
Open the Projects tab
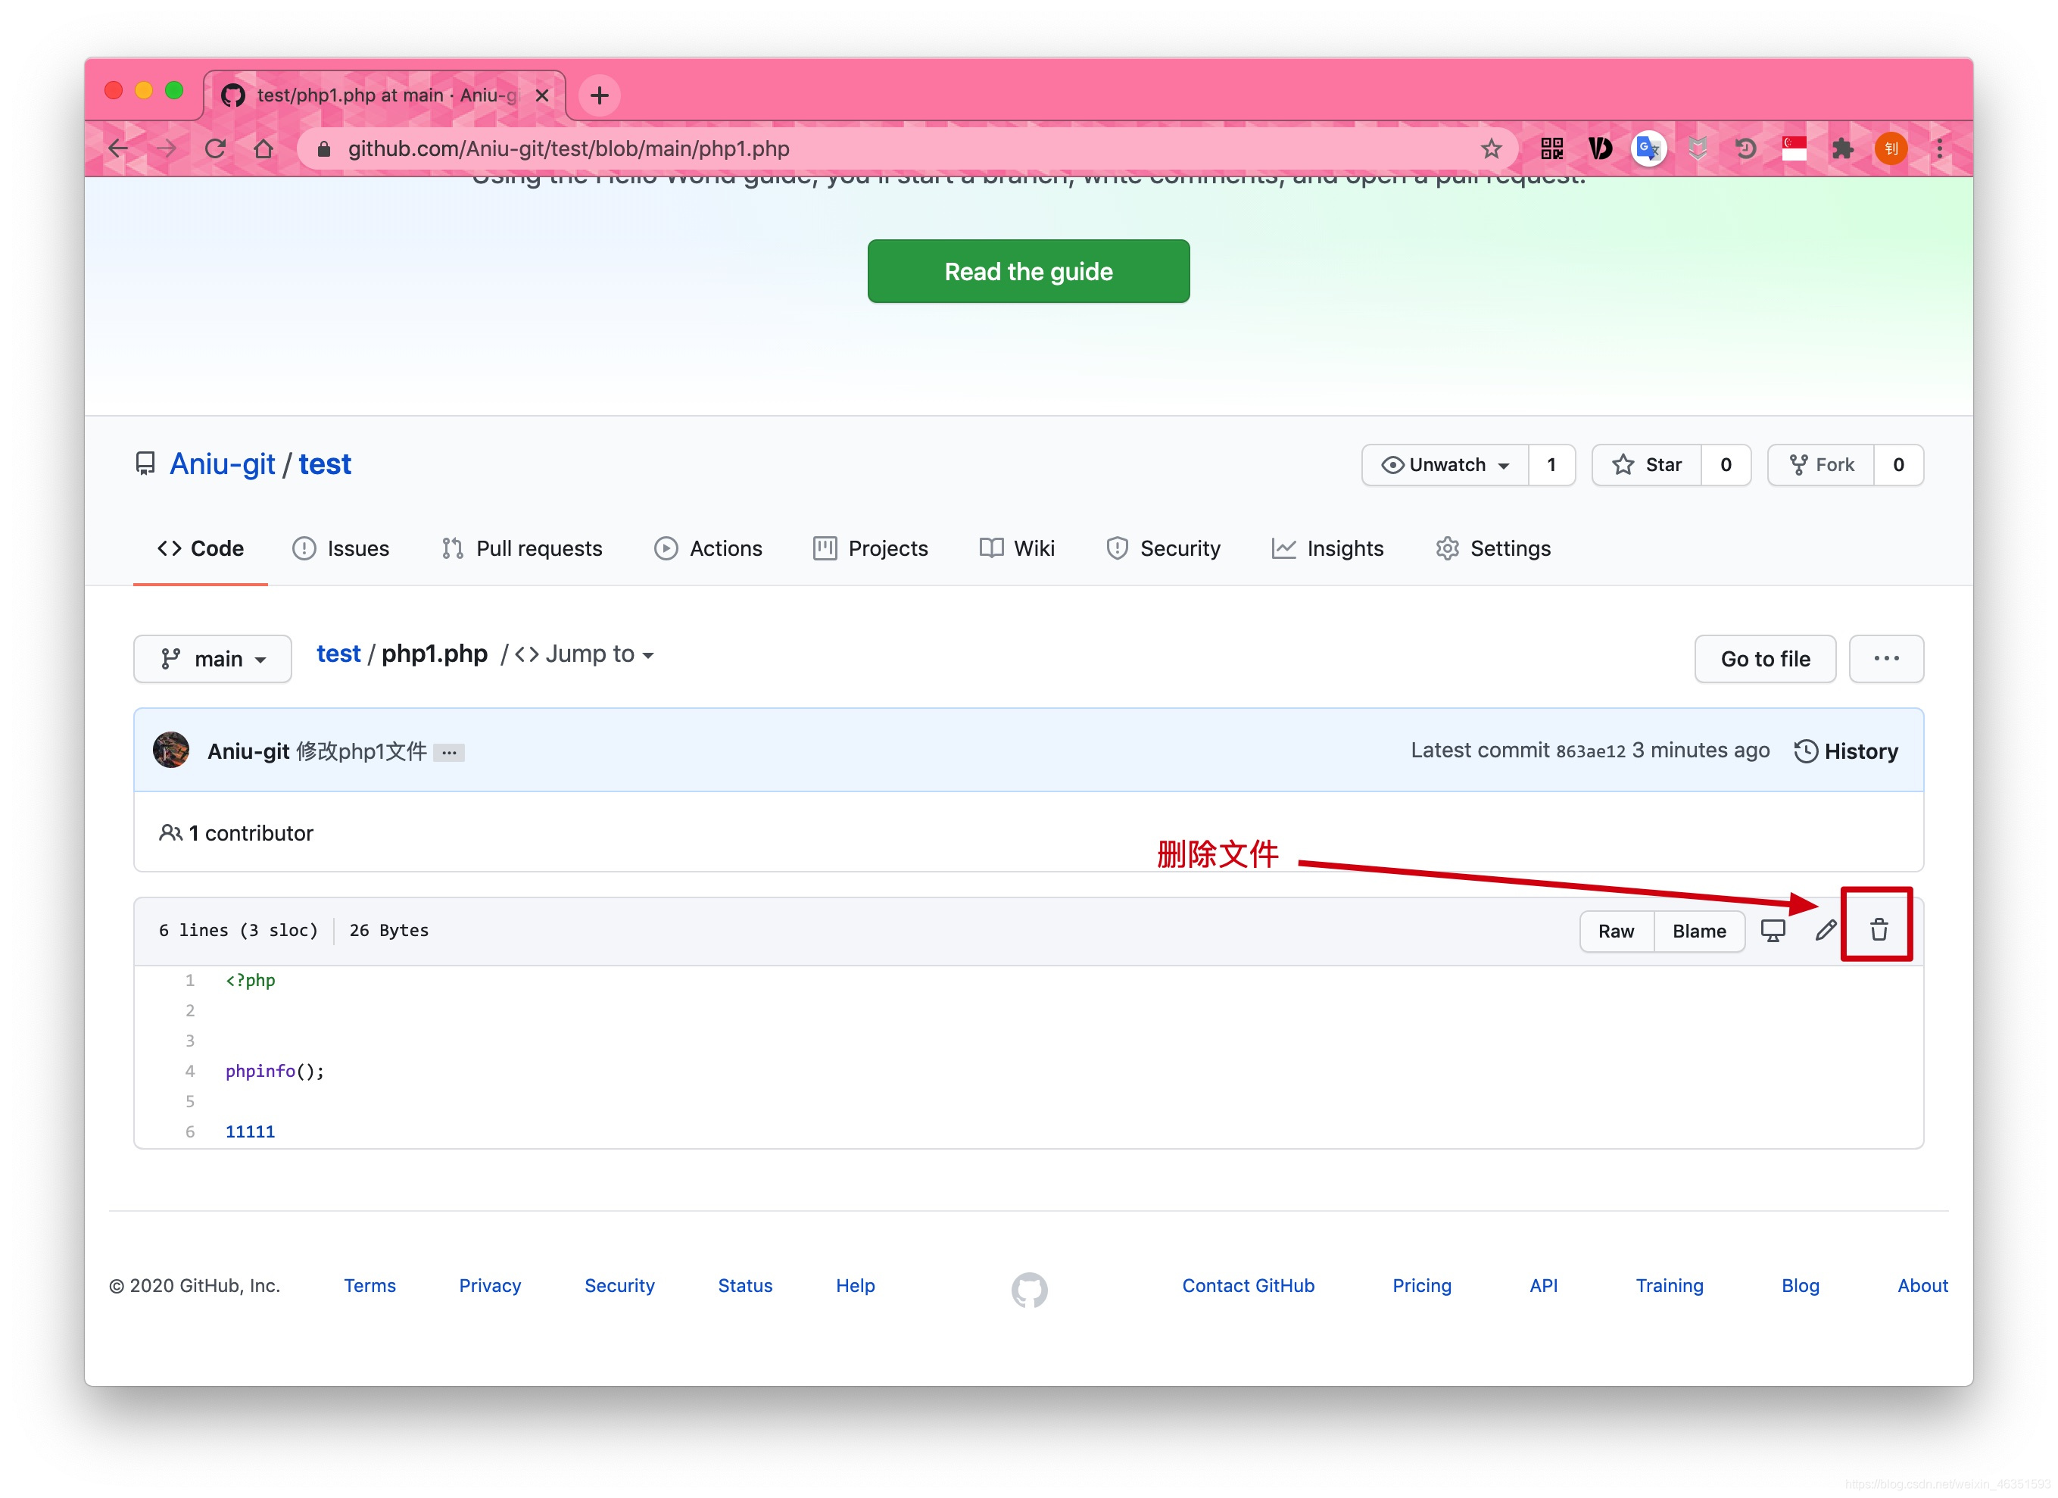871,549
